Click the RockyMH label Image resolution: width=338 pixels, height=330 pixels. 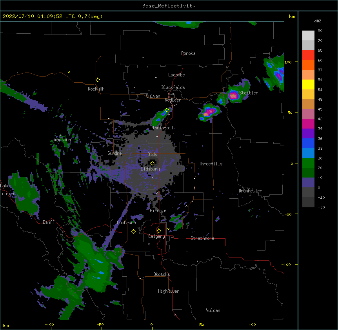[x=96, y=89]
